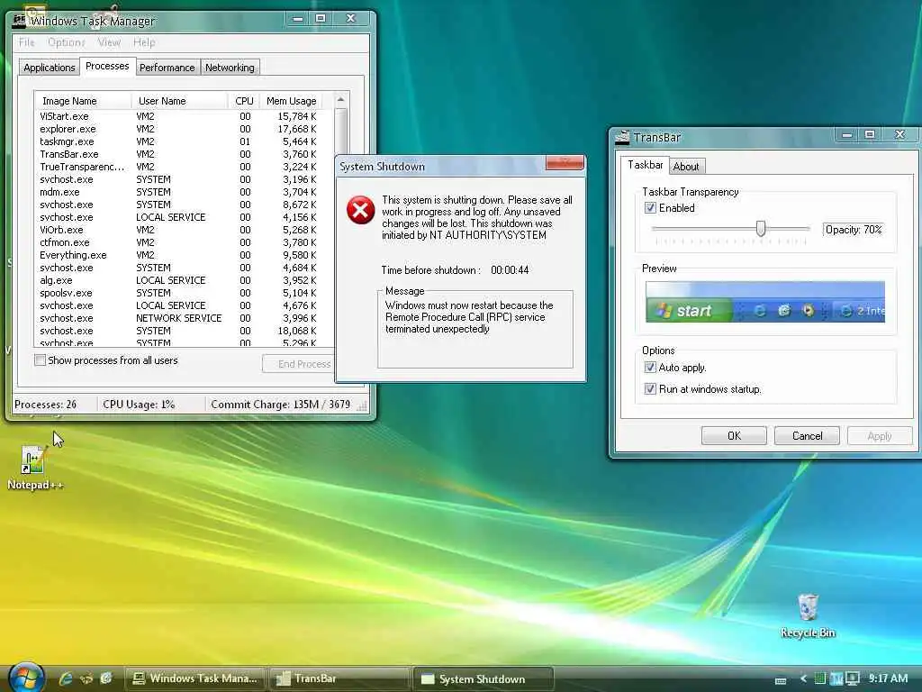Click the process list scroll up arrow
The width and height of the screenshot is (922, 692).
point(340,100)
